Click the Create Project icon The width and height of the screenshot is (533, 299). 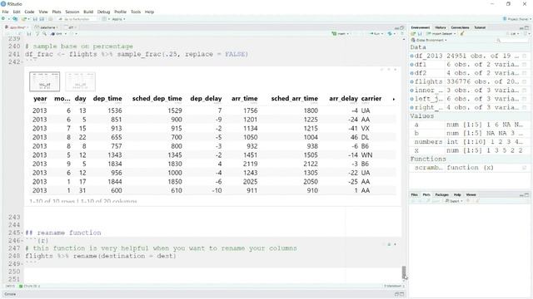point(15,19)
